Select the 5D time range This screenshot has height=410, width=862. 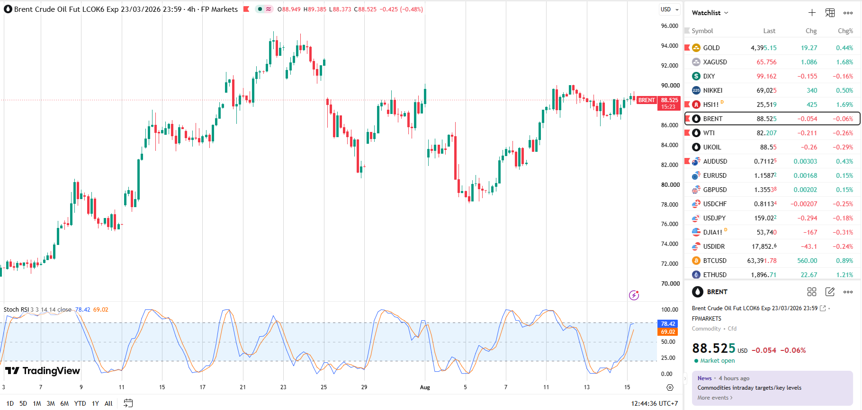tap(23, 403)
